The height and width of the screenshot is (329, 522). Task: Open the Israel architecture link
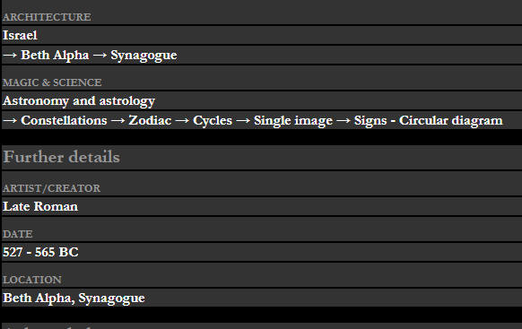20,35
